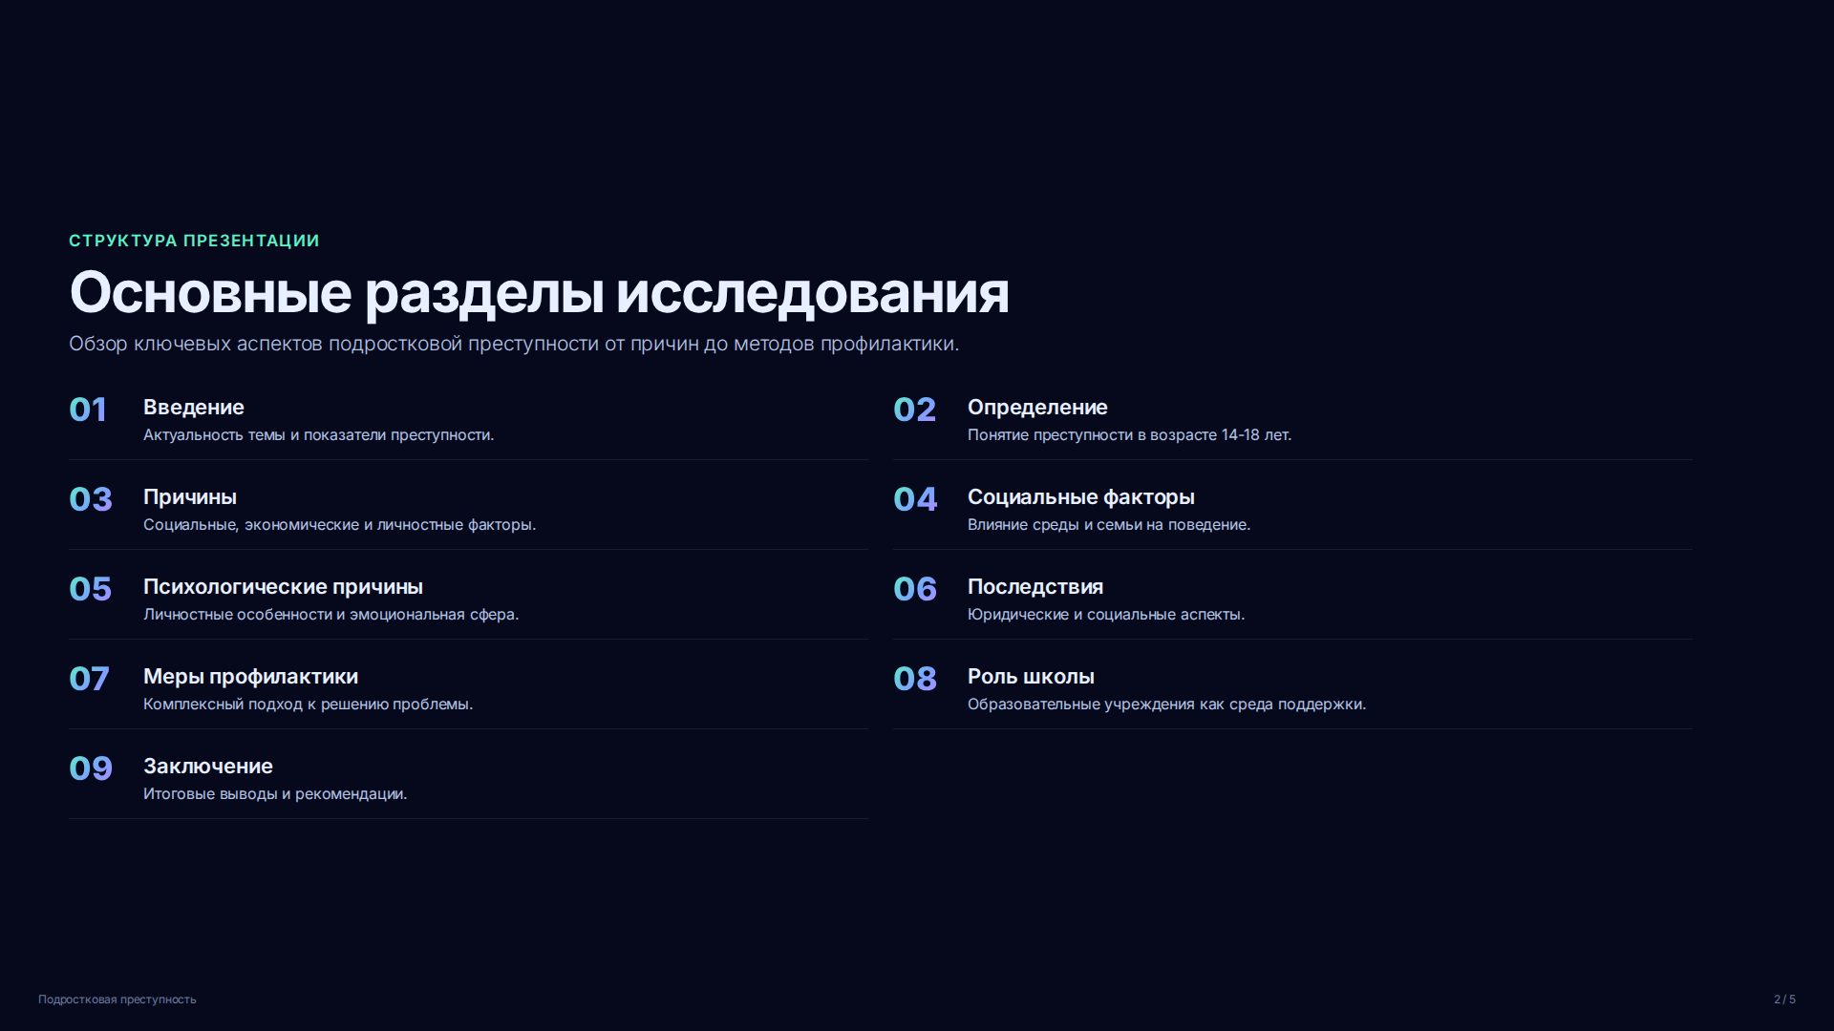1834x1031 pixels.
Task: Click the footer text 'Подростковая преступность'
Action: click(117, 999)
